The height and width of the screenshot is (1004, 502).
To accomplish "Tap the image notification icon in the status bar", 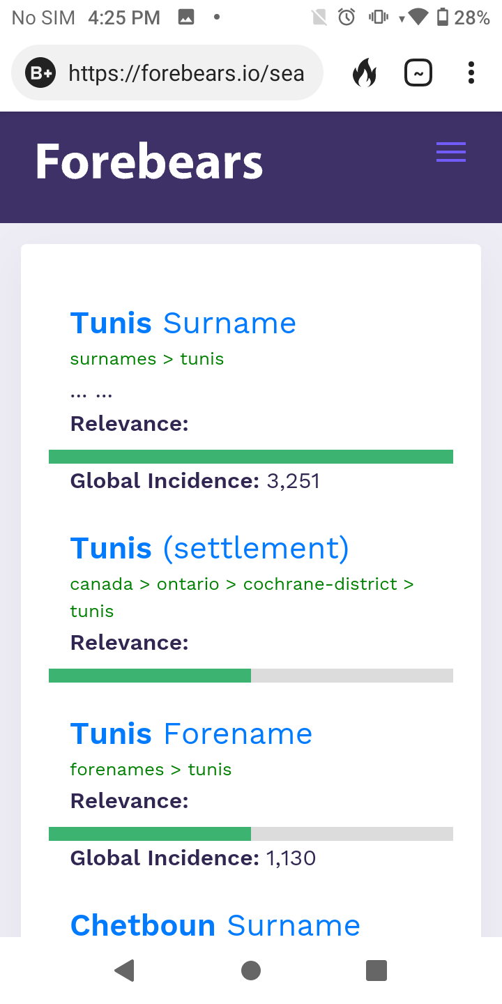I will (x=186, y=17).
